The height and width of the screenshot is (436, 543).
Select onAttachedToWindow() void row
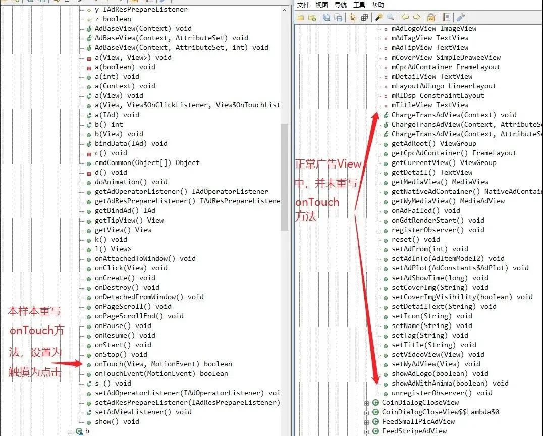145,259
